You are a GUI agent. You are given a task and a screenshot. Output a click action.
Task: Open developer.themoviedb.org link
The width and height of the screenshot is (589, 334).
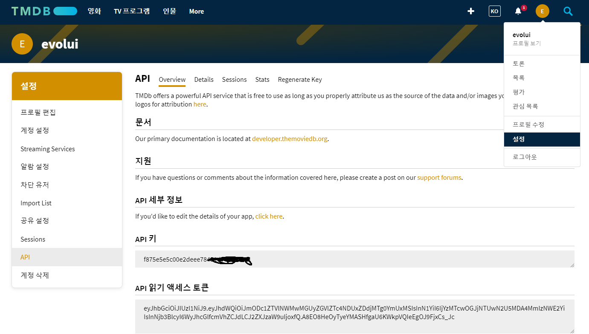coord(290,139)
